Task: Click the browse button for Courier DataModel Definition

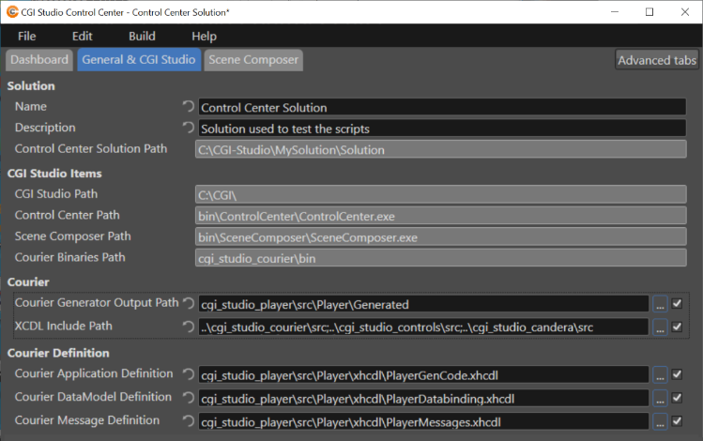Action: click(660, 398)
